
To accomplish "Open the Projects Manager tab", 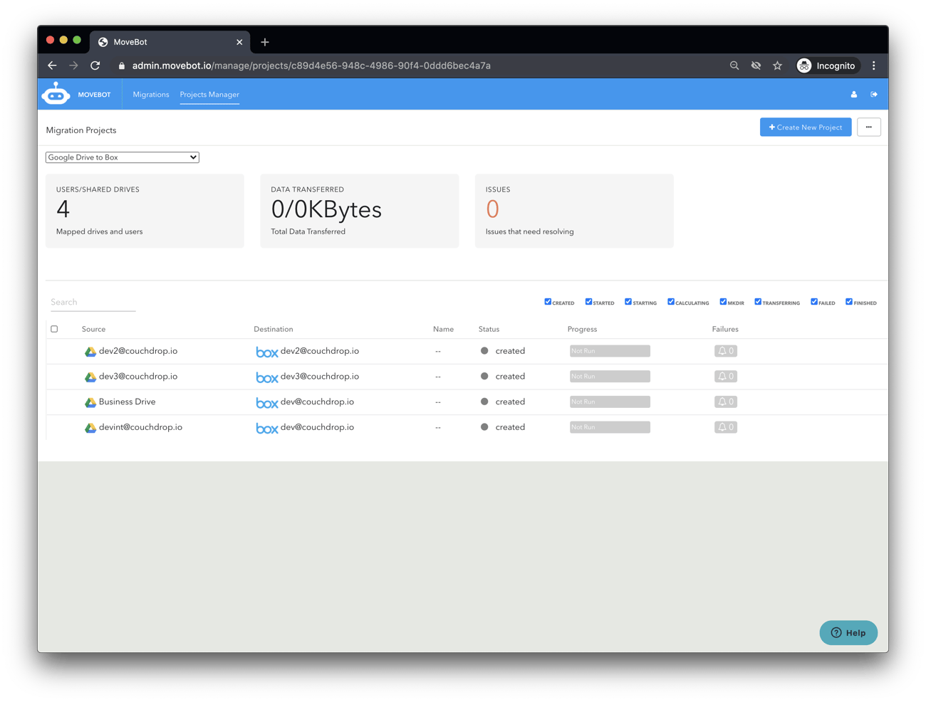I will tap(209, 94).
